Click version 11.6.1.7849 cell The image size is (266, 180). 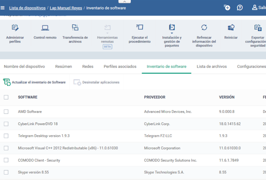229,160
